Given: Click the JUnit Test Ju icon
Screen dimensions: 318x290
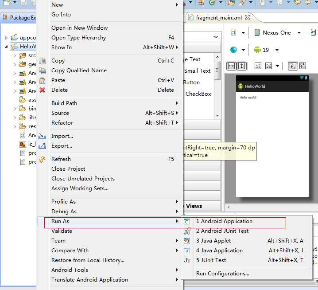Looking at the screenshot, I should (187, 260).
